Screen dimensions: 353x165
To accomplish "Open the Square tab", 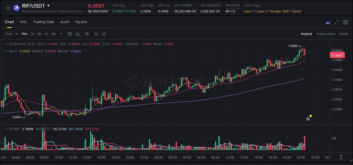I will 81,22.
